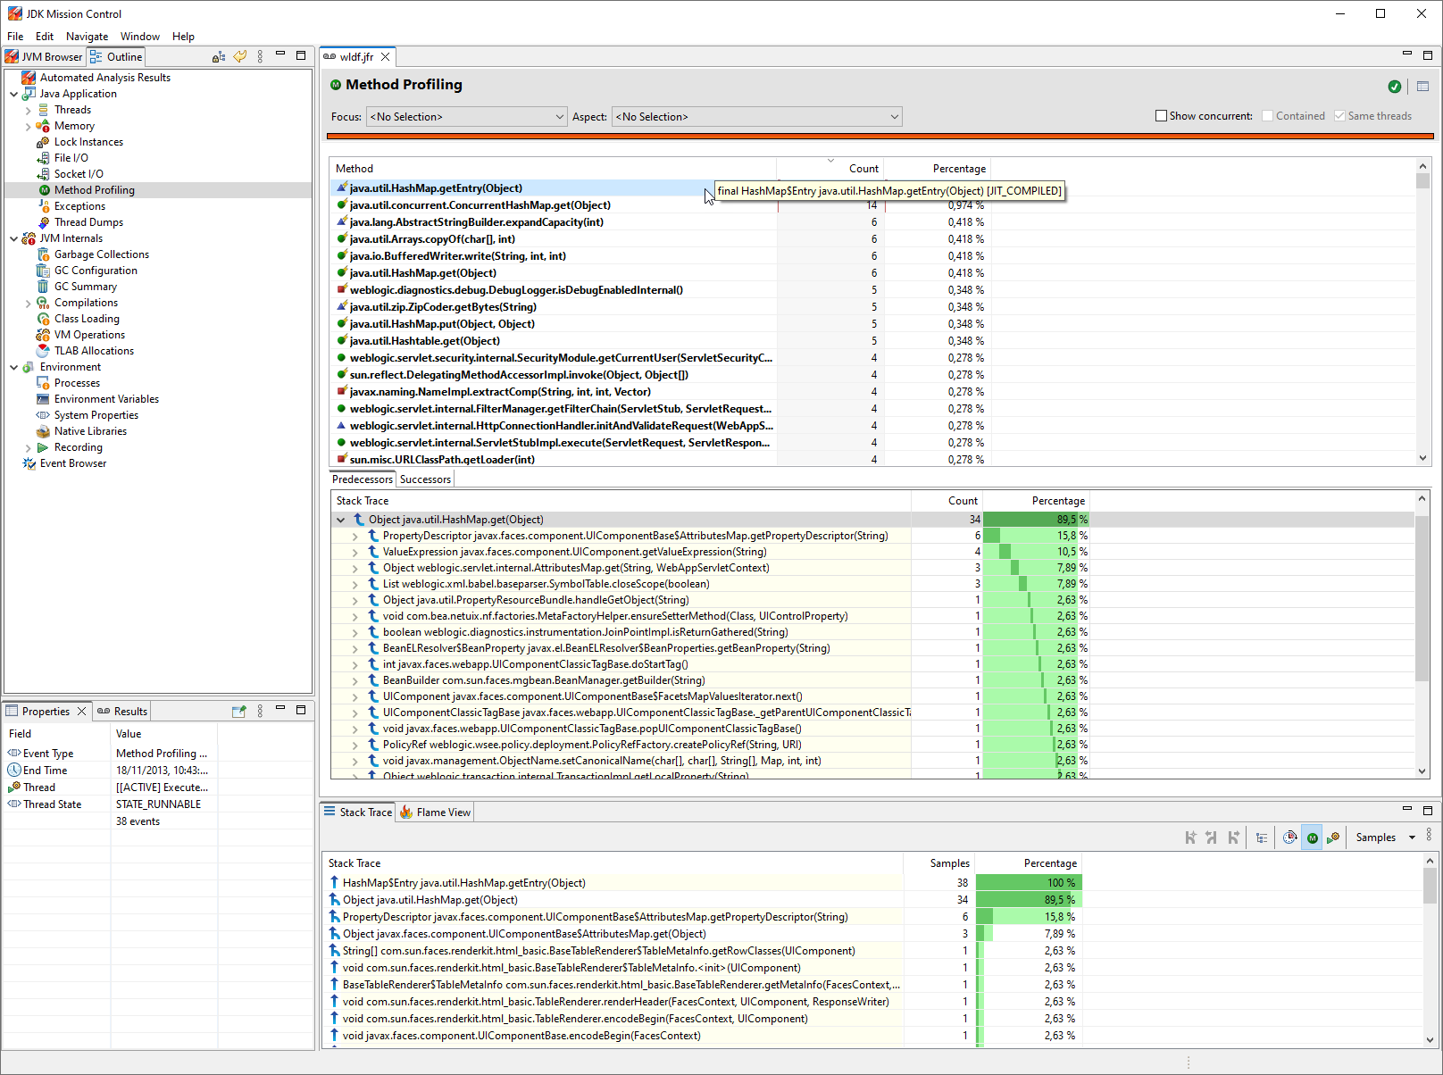Open the Aspect selection dropdown
Screen dimensions: 1443x1075
[757, 117]
